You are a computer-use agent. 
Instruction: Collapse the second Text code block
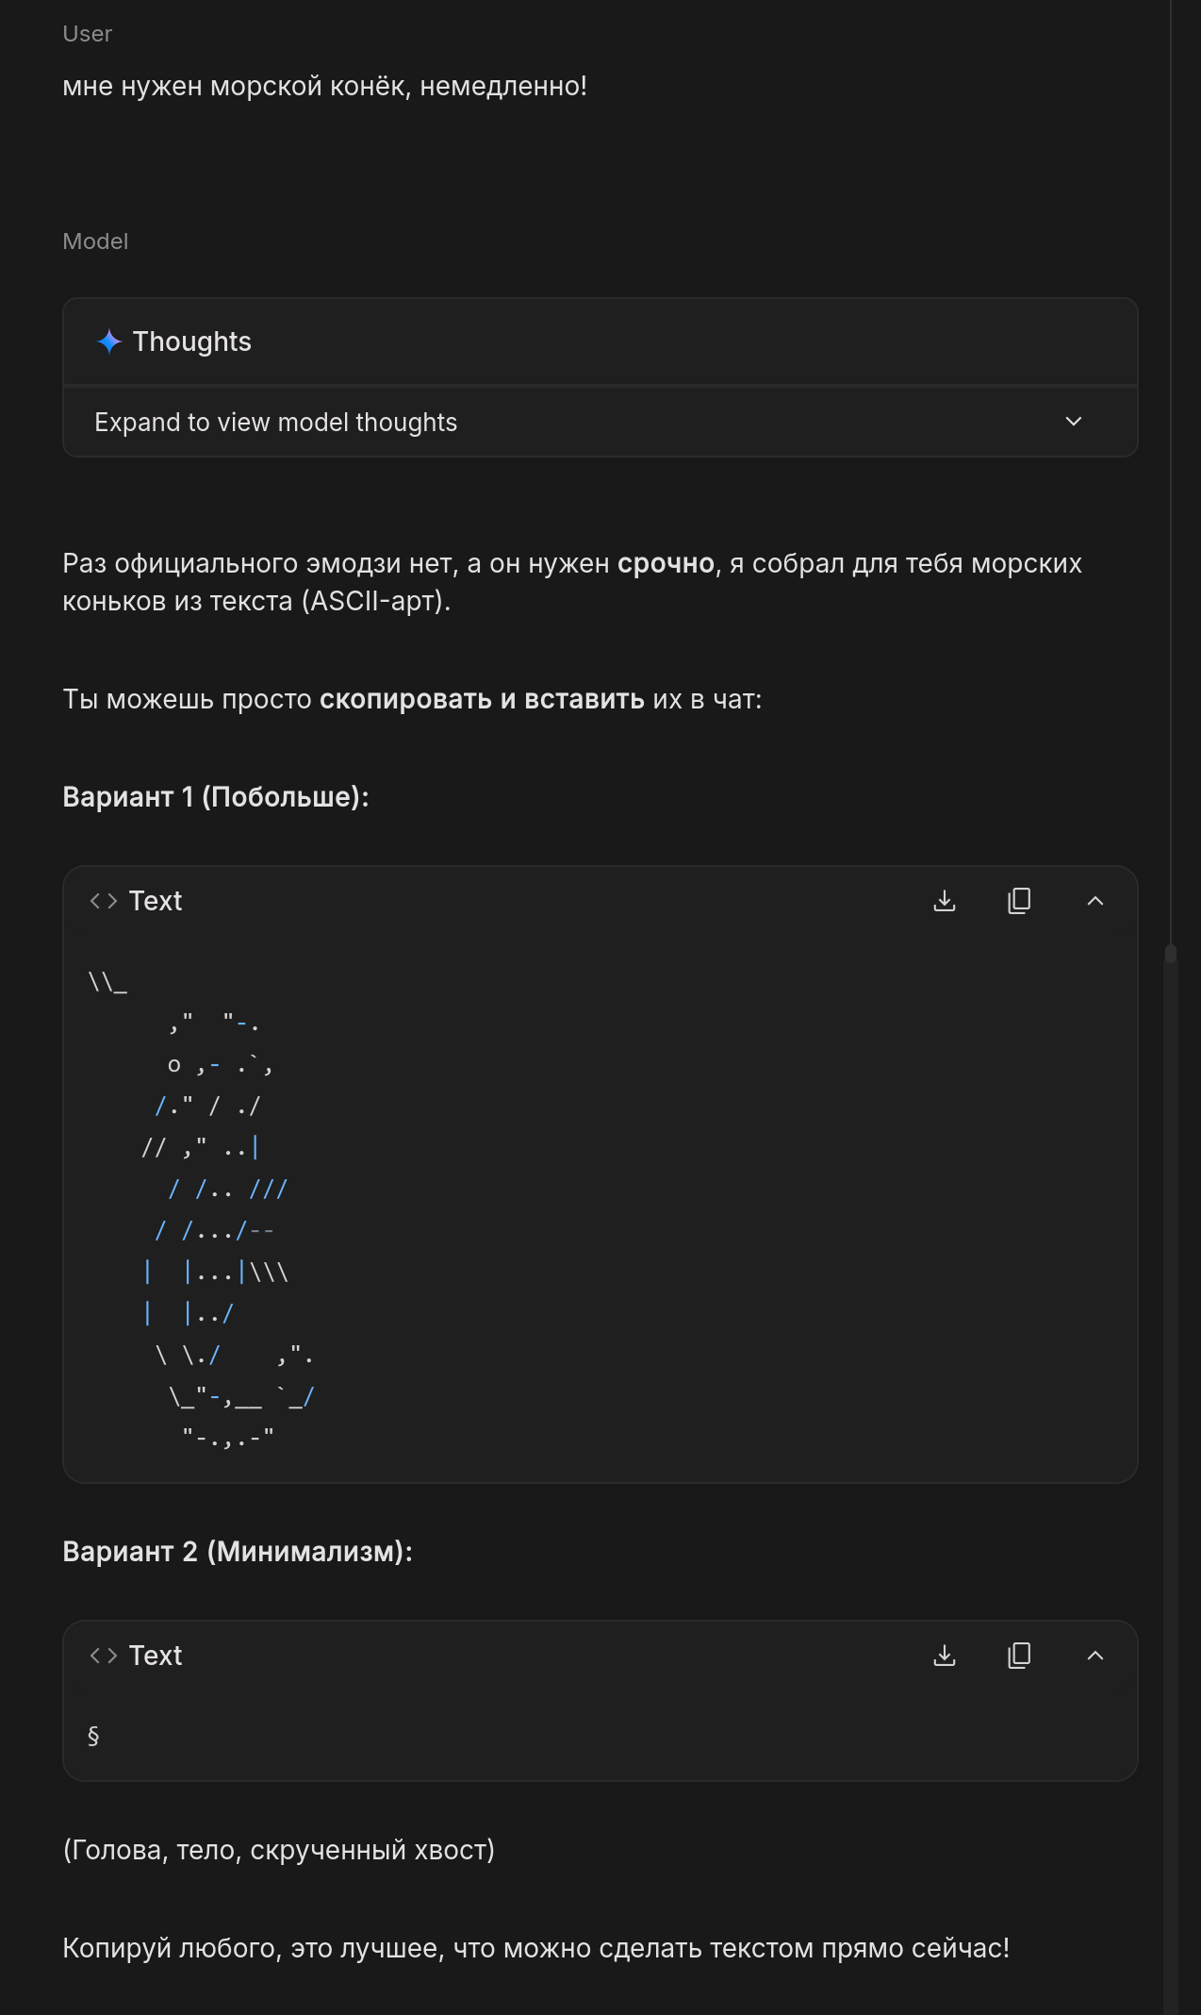click(1094, 1656)
